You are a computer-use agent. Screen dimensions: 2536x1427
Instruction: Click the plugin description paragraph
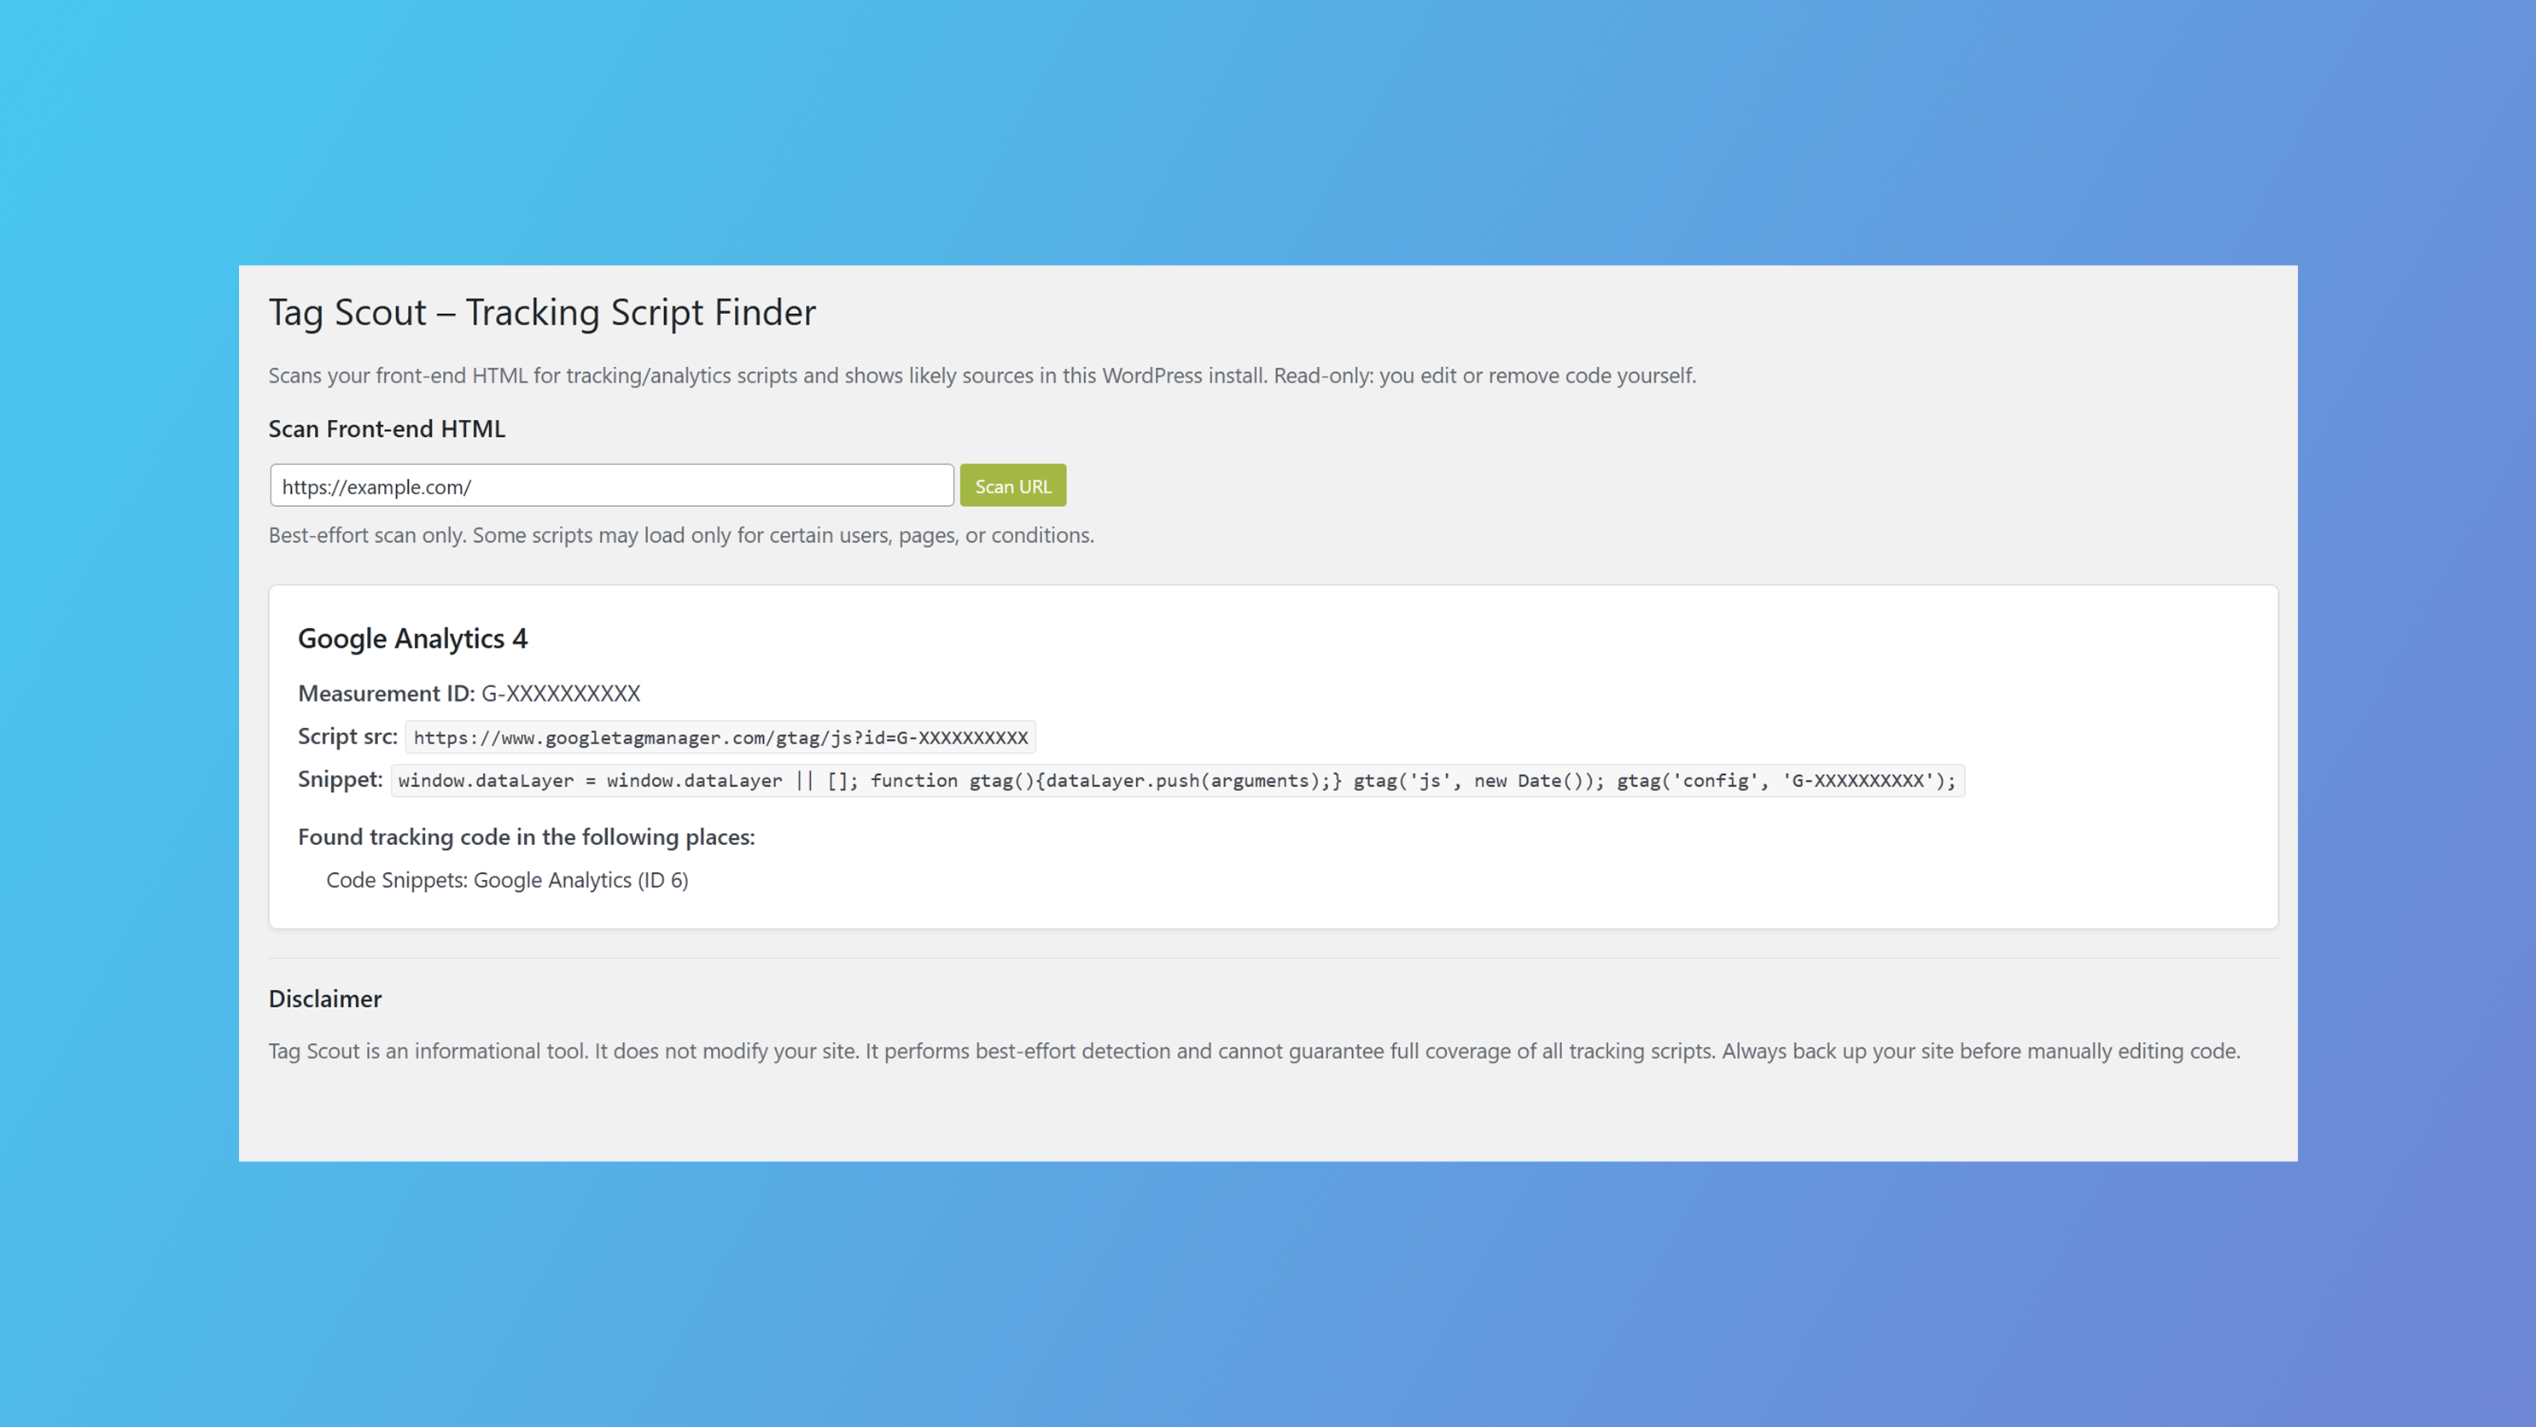(x=982, y=375)
